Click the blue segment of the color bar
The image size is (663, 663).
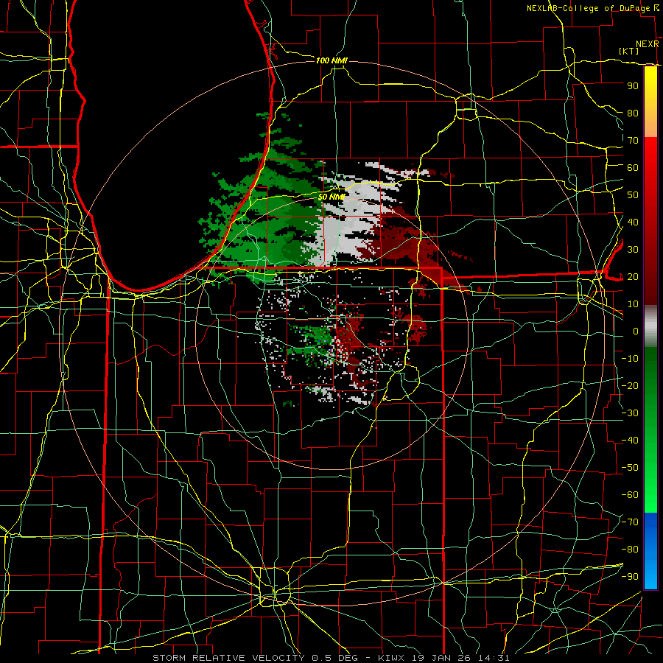pyautogui.click(x=650, y=551)
